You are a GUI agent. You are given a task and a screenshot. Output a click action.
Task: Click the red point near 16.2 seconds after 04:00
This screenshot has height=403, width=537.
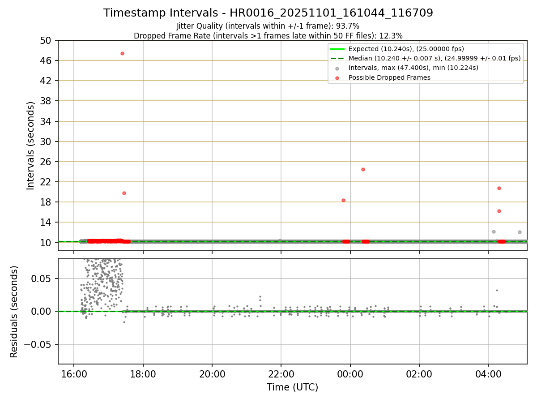tap(499, 211)
